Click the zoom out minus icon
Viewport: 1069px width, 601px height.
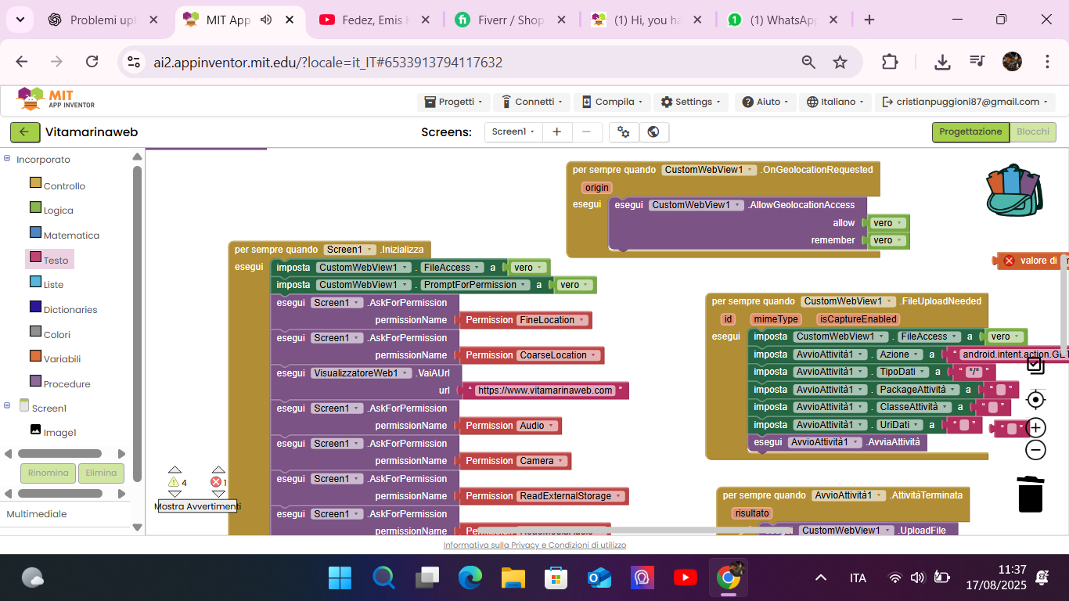pos(1035,450)
